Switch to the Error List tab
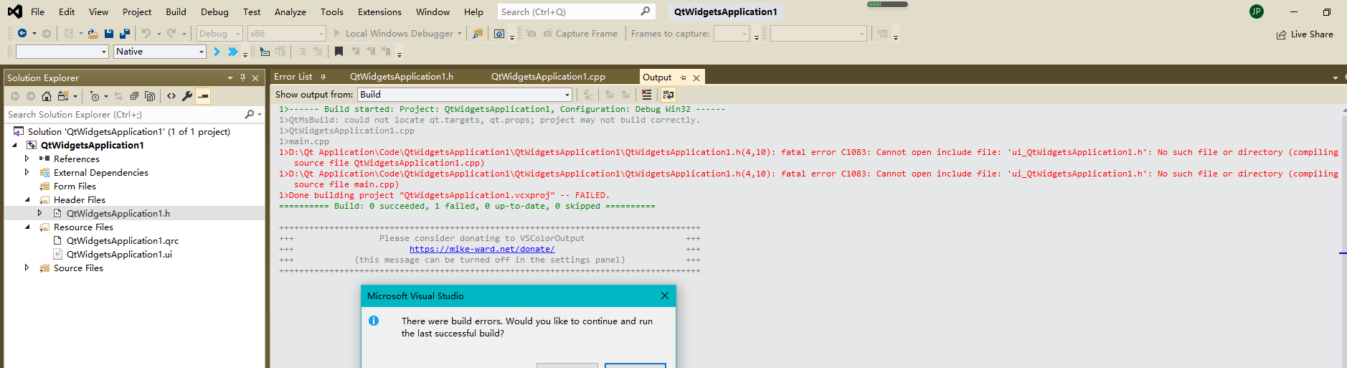The image size is (1347, 368). tap(293, 77)
